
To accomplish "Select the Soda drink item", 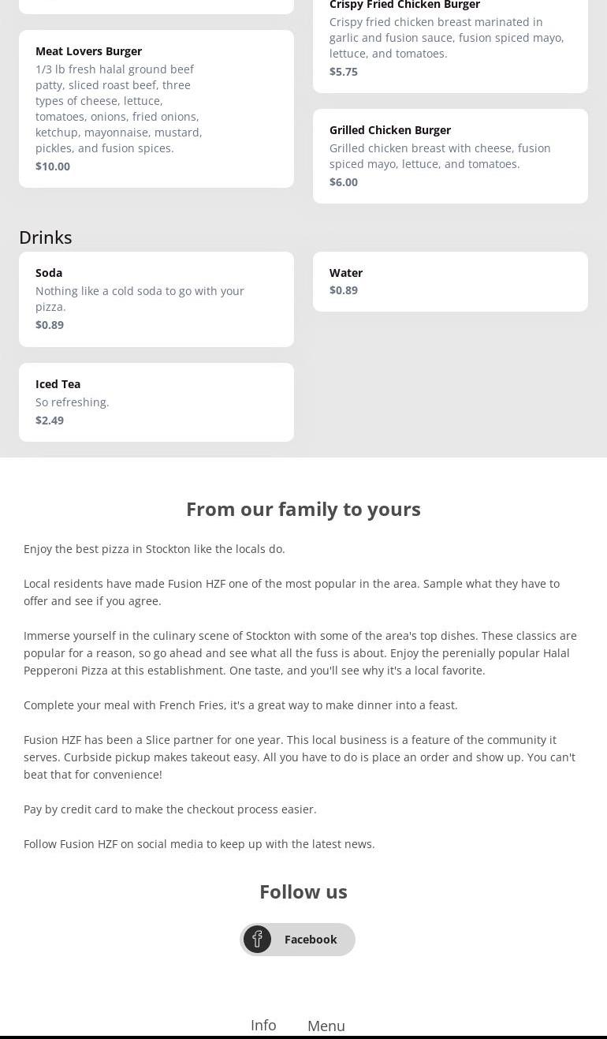I will click(156, 299).
